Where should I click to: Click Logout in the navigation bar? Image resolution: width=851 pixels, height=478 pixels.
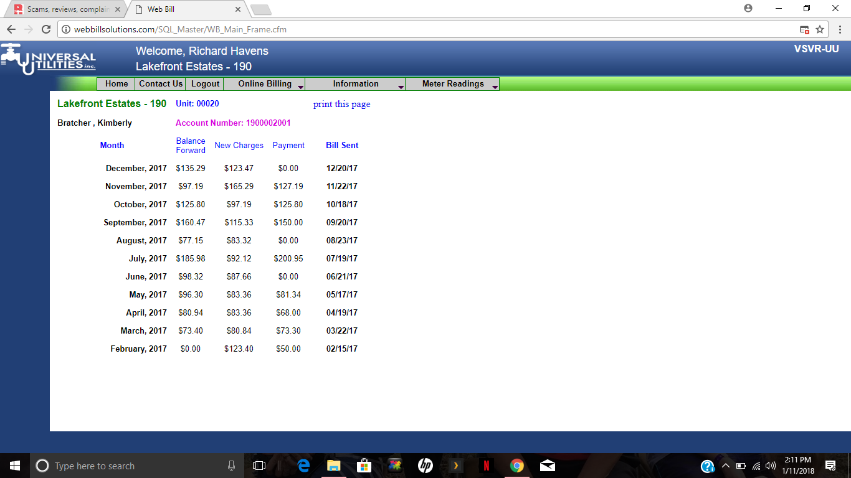click(206, 84)
